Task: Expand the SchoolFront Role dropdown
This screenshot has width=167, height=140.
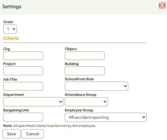Action: [97, 86]
